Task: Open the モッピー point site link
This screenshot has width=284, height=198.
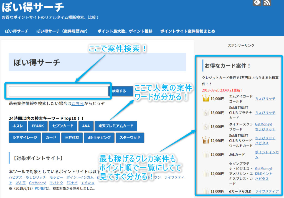Action: coord(56,177)
